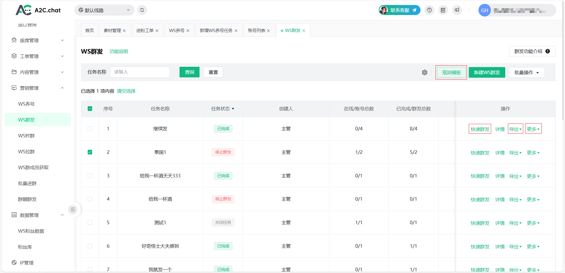Image resolution: width=565 pixels, height=273 pixels.
Task: Open the help question mark icon
Action: click(x=429, y=10)
